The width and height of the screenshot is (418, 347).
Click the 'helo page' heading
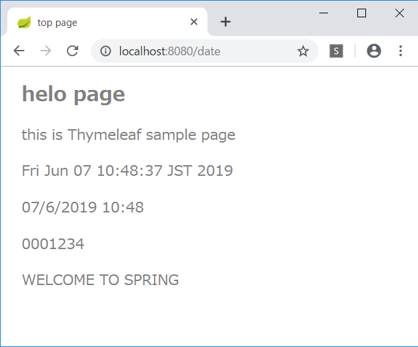[x=73, y=95]
